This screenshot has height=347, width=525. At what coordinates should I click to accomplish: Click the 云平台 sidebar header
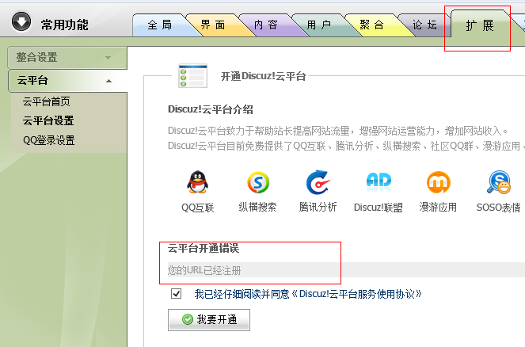point(67,81)
